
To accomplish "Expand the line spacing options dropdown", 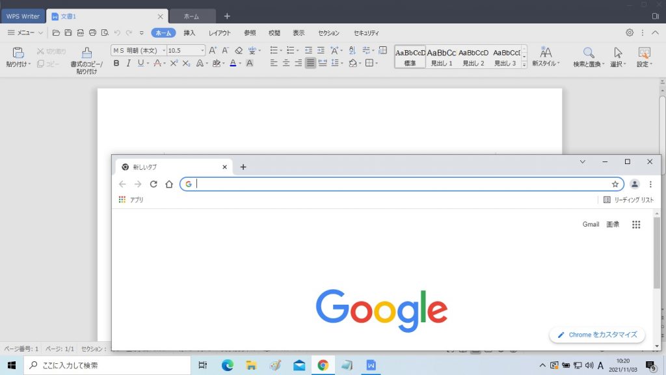I will click(x=342, y=63).
